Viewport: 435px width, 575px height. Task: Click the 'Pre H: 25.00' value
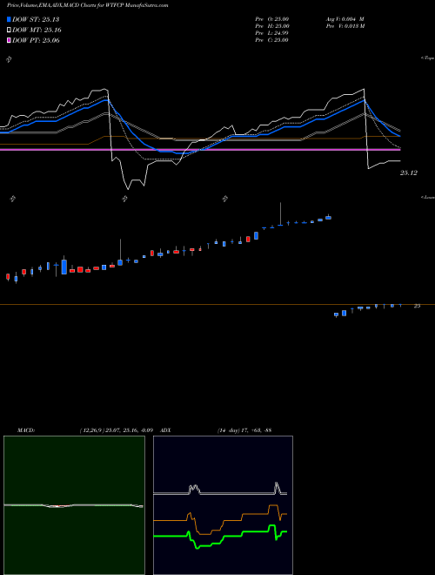click(x=272, y=26)
